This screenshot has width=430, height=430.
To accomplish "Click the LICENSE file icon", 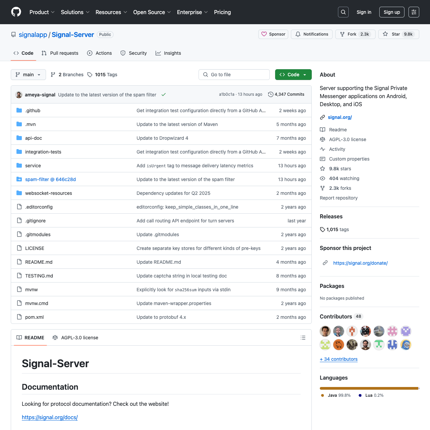I will [19, 248].
